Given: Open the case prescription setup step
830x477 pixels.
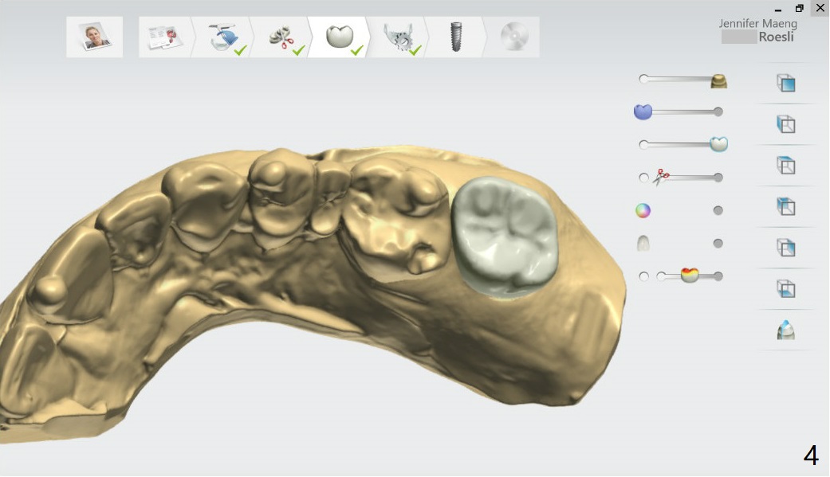Looking at the screenshot, I should tap(163, 37).
